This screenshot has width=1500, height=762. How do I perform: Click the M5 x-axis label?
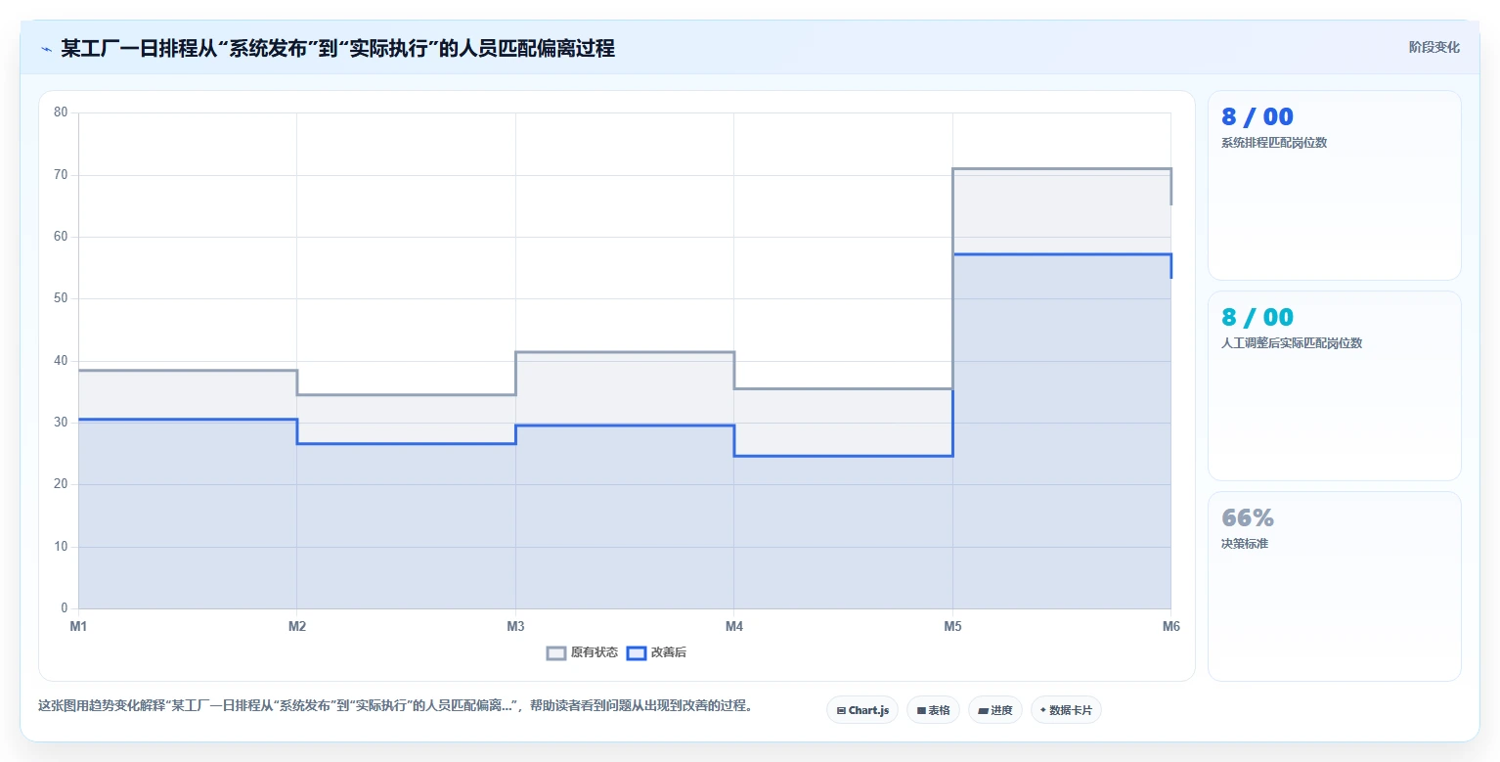952,626
